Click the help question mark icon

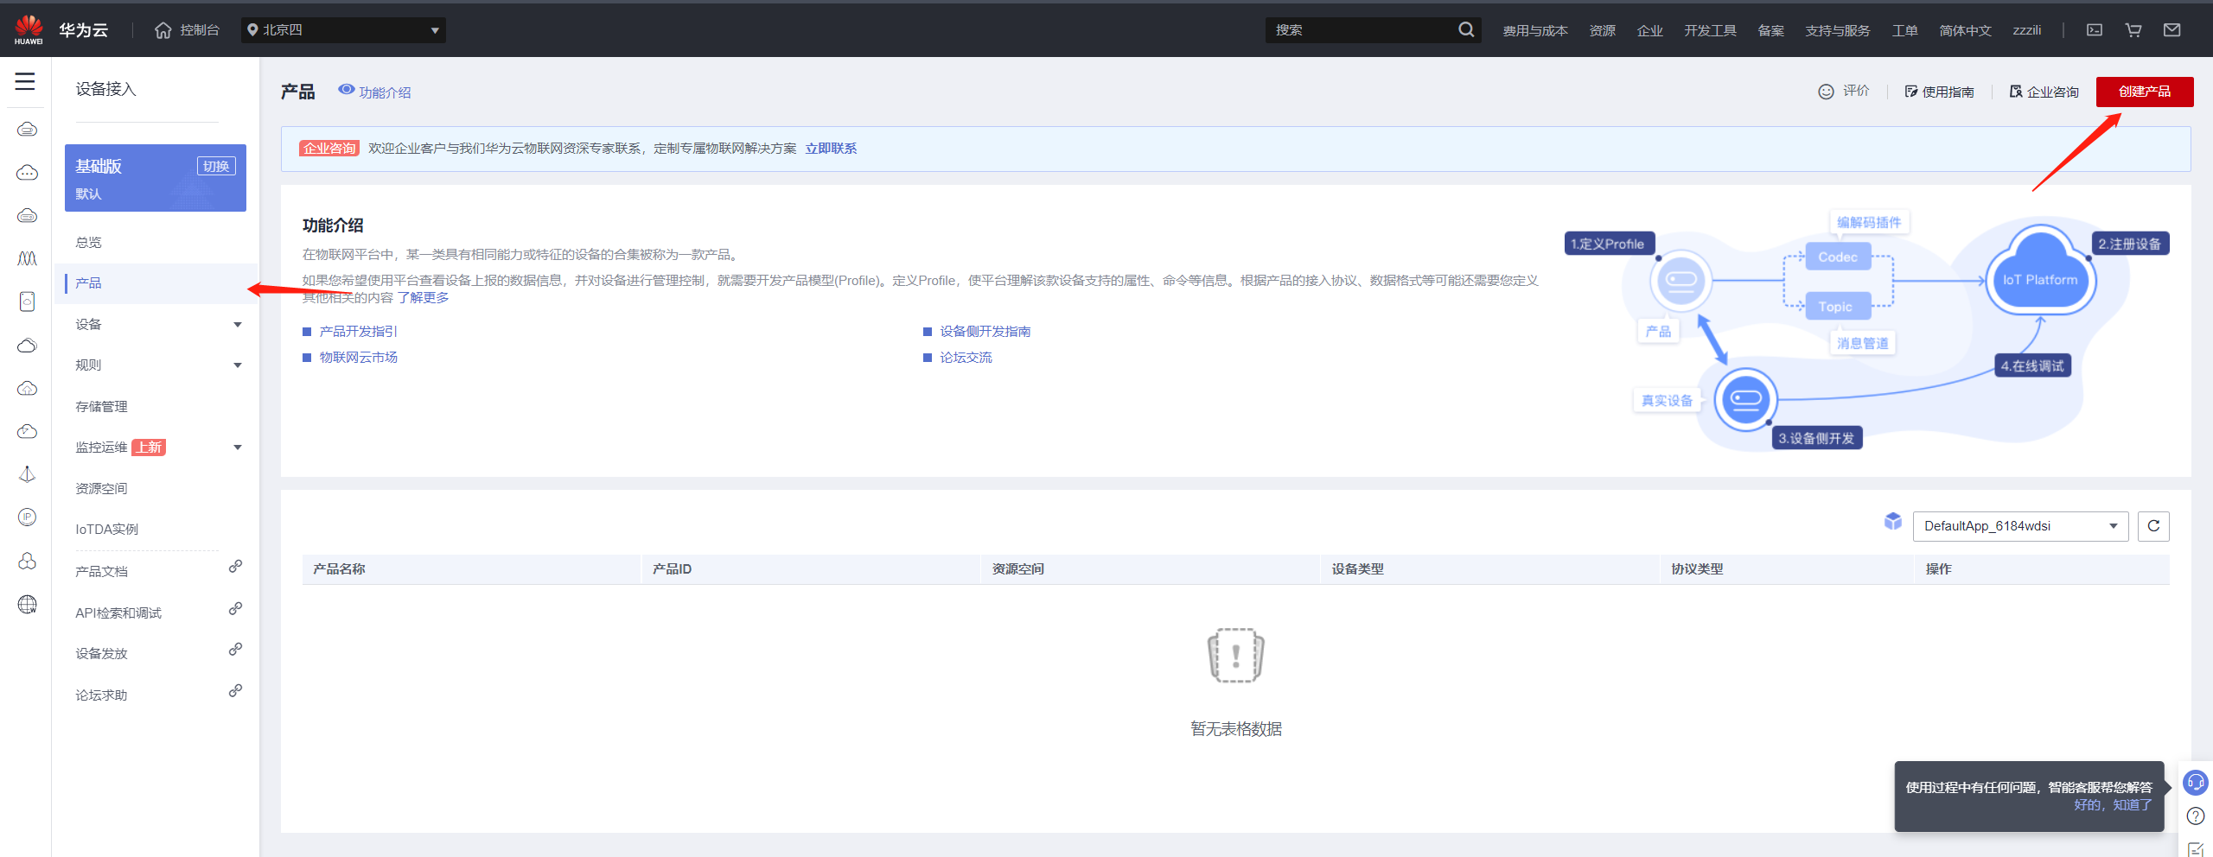2196,816
